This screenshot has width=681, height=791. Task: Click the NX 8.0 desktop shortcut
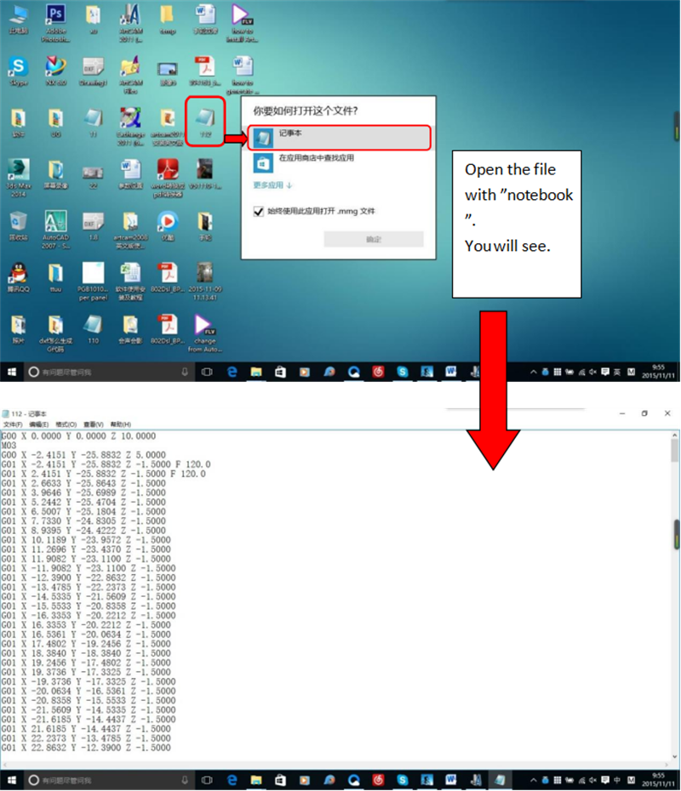[x=55, y=68]
